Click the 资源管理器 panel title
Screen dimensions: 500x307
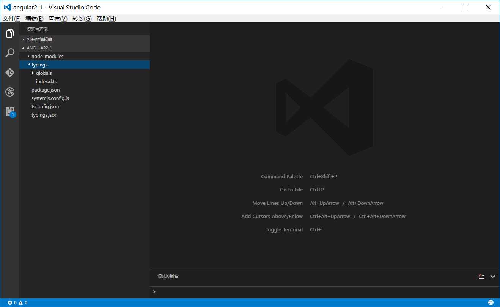(x=37, y=29)
